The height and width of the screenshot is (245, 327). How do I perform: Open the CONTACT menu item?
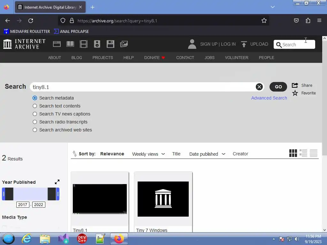185,57
